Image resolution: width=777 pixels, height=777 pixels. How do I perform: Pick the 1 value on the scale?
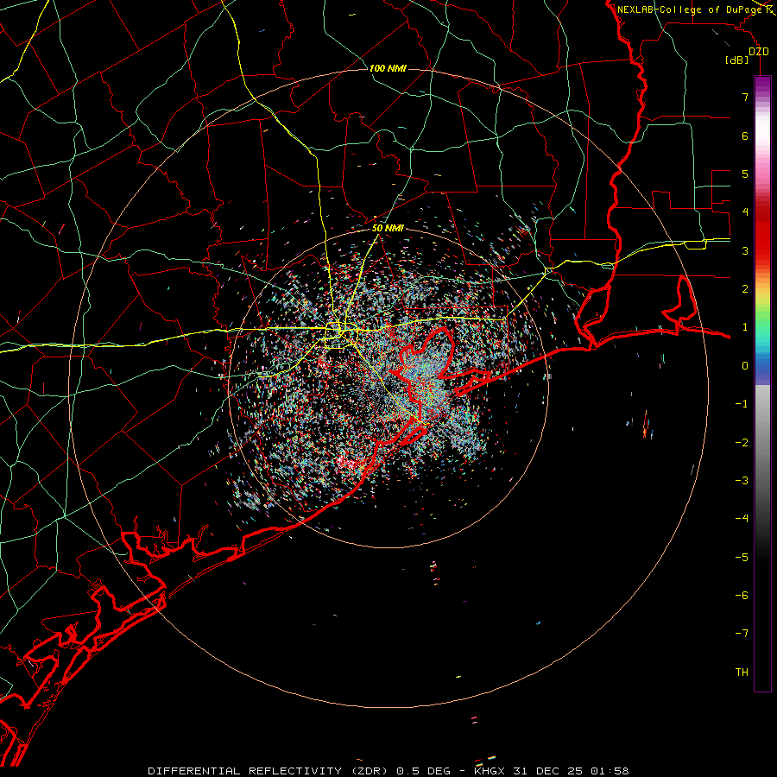point(745,327)
